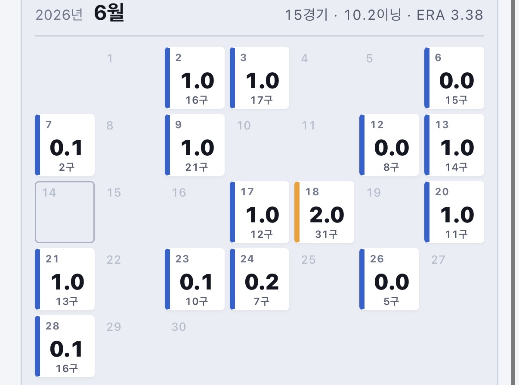
Task: Select the empty date 10 cell
Action: (259, 145)
